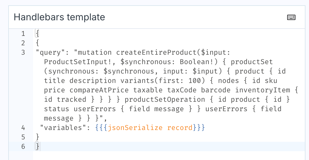Click the "variables" key on line 4
Screen dimensions: 309x160
click(63, 128)
